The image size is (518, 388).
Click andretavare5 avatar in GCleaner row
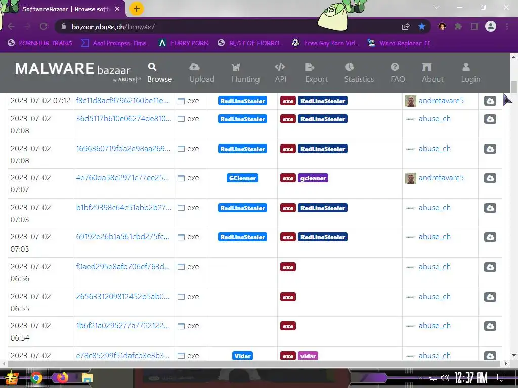click(411, 178)
